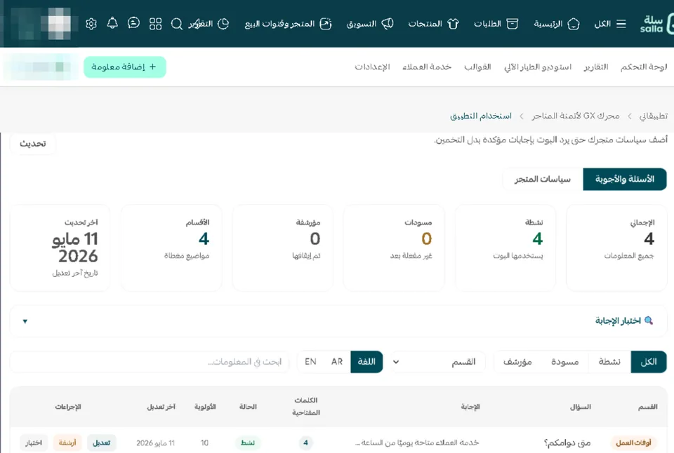Click the مؤرشفة stat card
The width and height of the screenshot is (674, 453).
pyautogui.click(x=283, y=248)
